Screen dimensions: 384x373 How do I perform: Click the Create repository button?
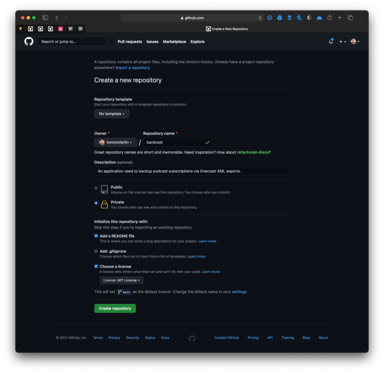(115, 308)
